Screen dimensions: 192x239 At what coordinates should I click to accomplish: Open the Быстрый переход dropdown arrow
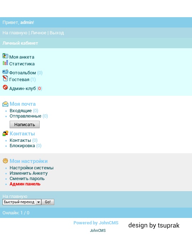point(39,202)
